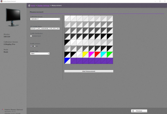Select the yellow color patch
Screen dimensions: 167x114
85,55
